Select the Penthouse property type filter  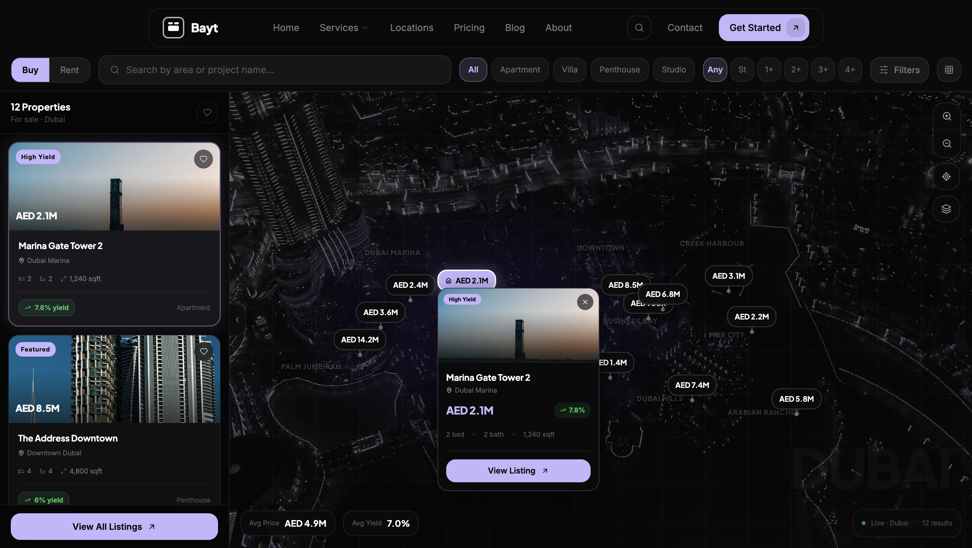(x=620, y=70)
